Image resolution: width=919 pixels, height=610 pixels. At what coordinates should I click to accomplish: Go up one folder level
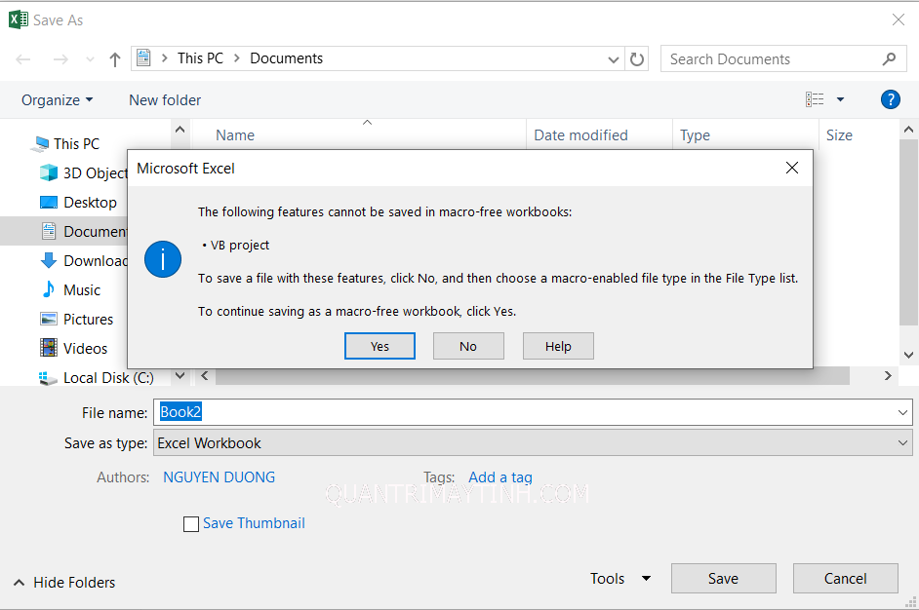coord(115,59)
